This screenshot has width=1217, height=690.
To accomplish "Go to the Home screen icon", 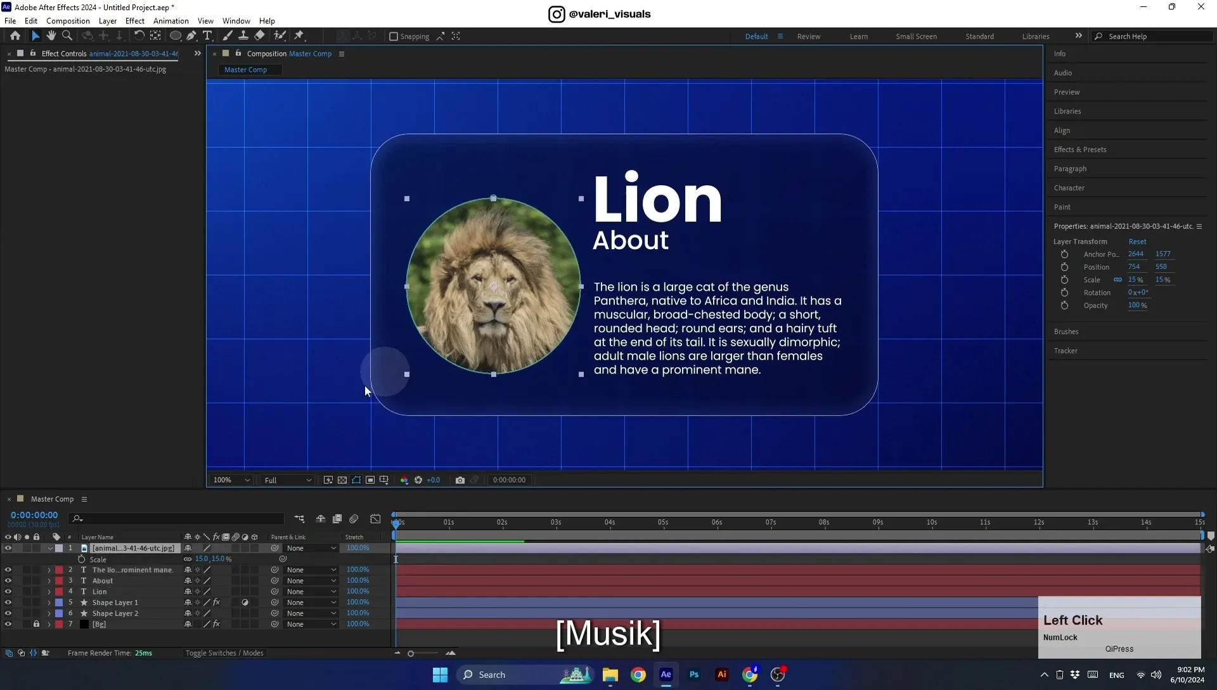I will coord(15,36).
